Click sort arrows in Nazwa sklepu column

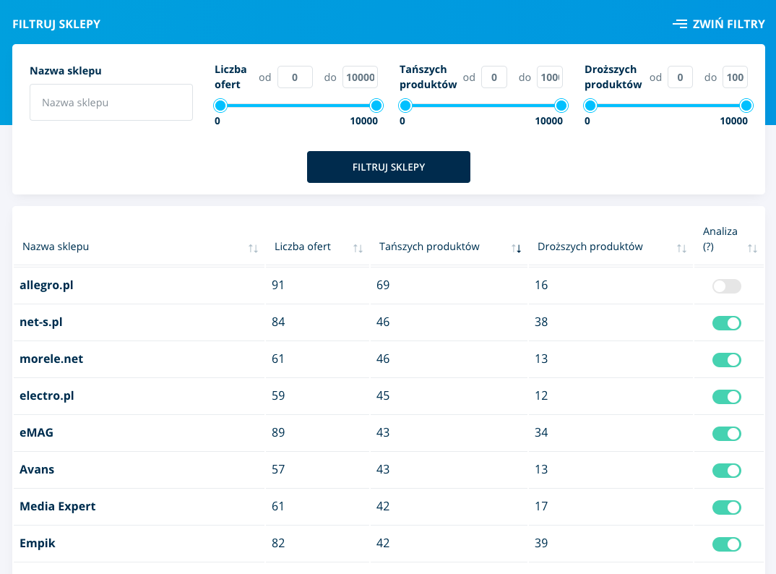pyautogui.click(x=253, y=248)
